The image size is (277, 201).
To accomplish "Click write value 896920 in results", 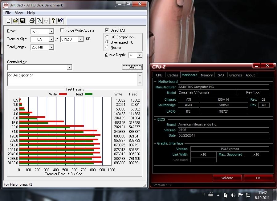I will click(x=120, y=163).
